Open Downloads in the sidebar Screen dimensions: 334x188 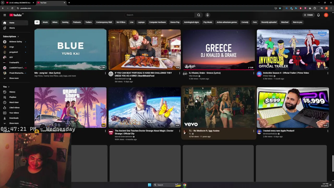(15, 118)
